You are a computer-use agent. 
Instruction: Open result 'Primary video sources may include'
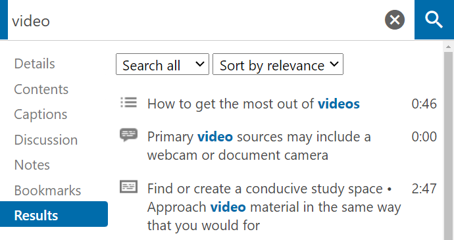tap(259, 146)
